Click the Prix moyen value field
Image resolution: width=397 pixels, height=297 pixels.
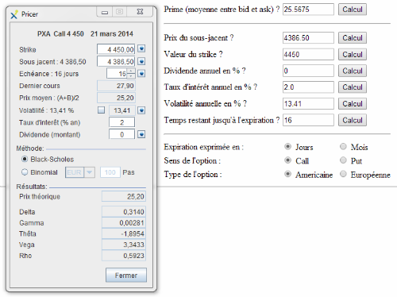(116, 98)
